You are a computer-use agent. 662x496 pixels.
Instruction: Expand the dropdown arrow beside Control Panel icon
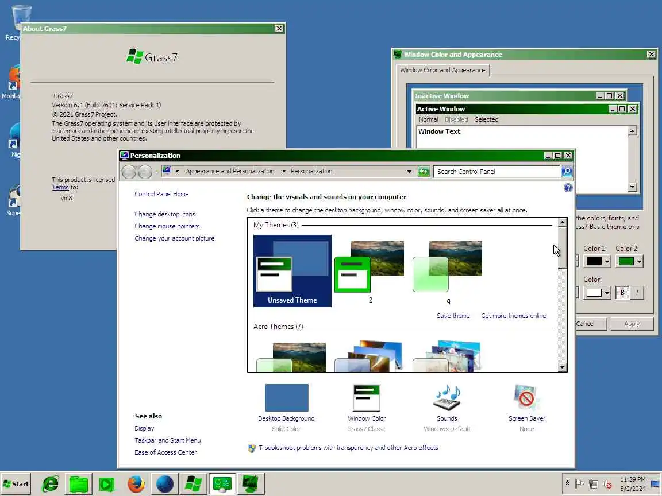pyautogui.click(x=178, y=171)
